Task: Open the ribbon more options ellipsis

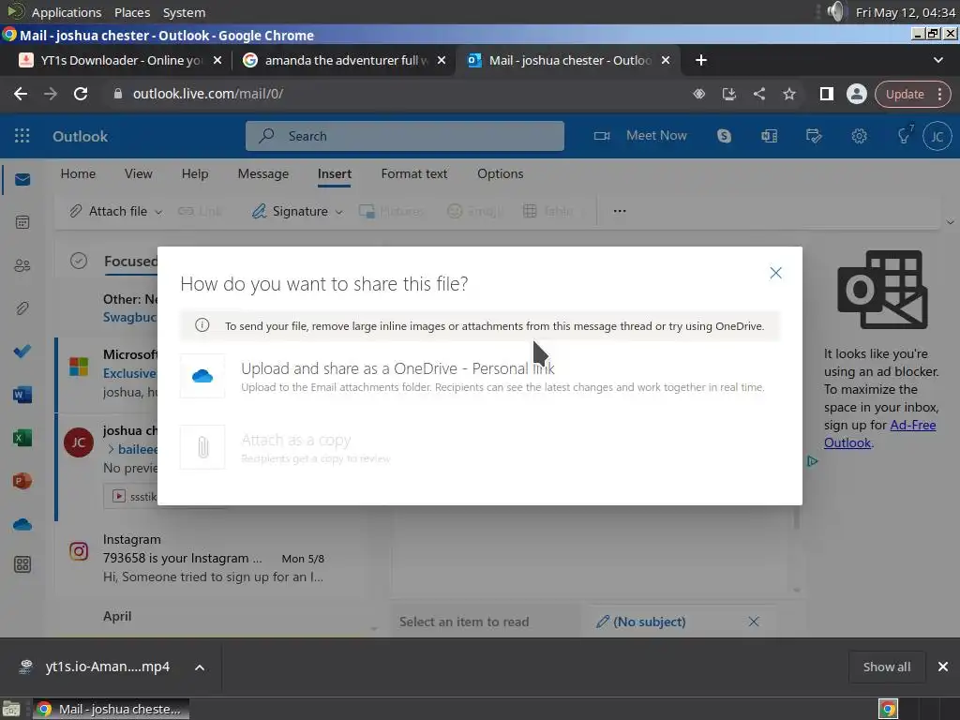Action: tap(620, 211)
